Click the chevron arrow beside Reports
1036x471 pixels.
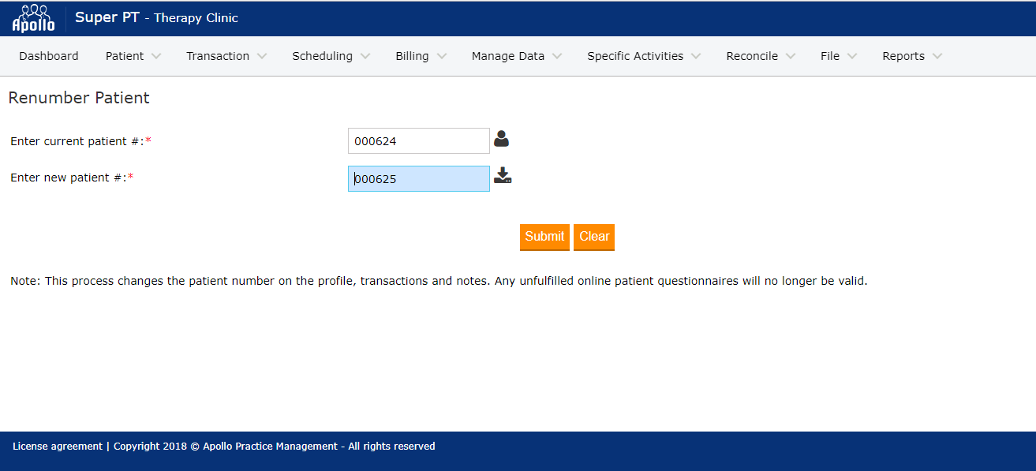click(x=937, y=56)
